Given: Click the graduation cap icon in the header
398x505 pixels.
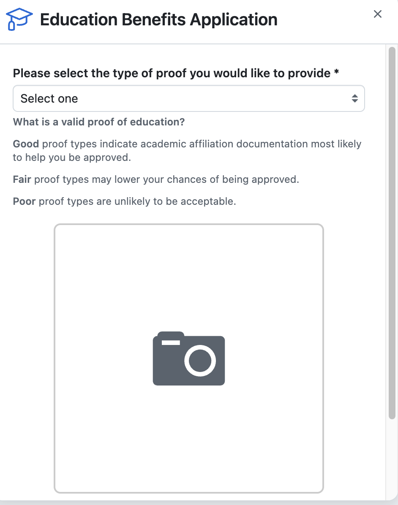Looking at the screenshot, I should click(19, 19).
